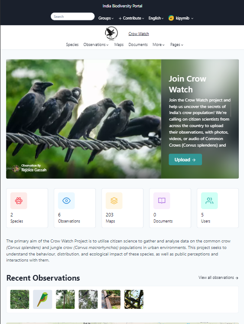Click the yellow layers Maps icon
This screenshot has width=244, height=324.
(x=114, y=201)
